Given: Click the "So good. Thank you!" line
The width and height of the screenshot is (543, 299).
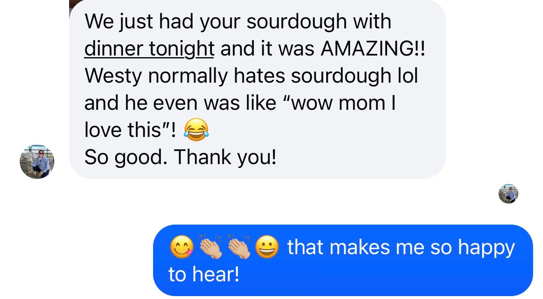Looking at the screenshot, I should (180, 157).
